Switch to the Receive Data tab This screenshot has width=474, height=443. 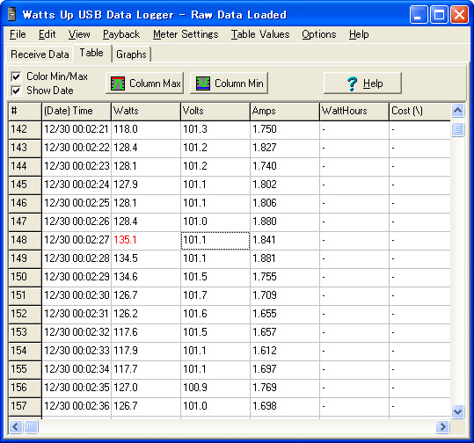pos(40,54)
